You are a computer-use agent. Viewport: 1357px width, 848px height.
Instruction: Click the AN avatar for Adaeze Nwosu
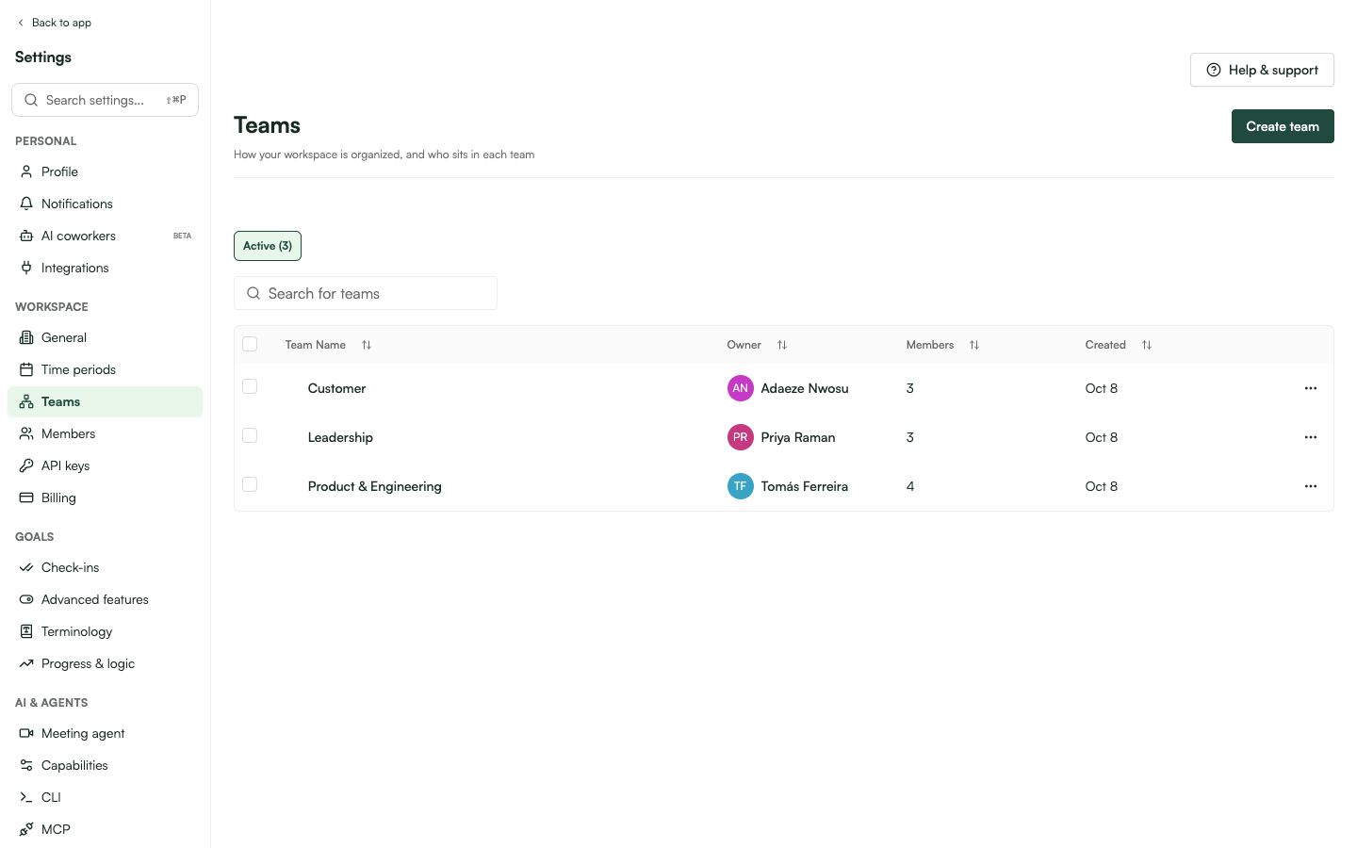741,388
